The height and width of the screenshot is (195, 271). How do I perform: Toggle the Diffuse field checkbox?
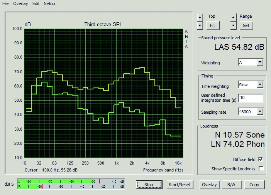(x=261, y=160)
